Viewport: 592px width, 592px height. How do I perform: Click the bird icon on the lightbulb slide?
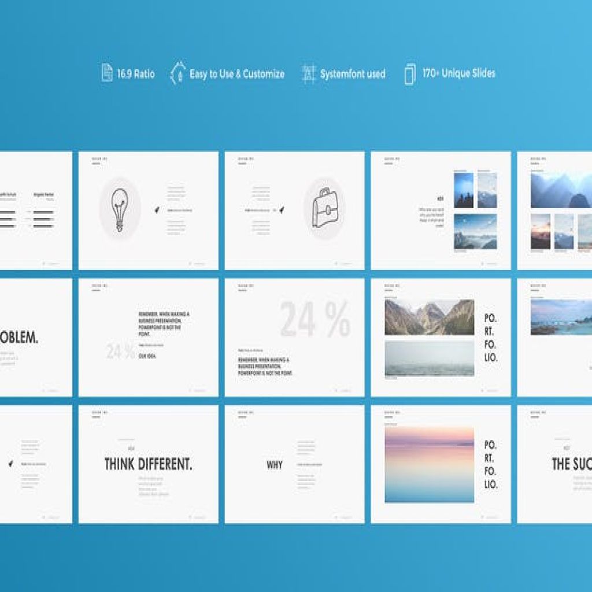pyautogui.click(x=157, y=210)
